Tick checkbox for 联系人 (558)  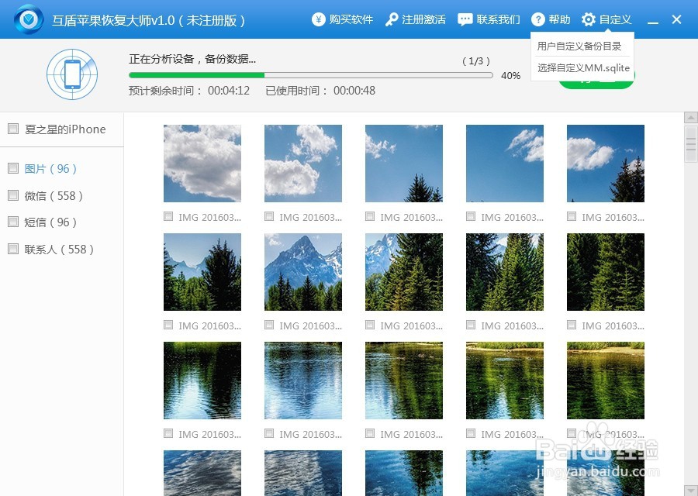13,249
